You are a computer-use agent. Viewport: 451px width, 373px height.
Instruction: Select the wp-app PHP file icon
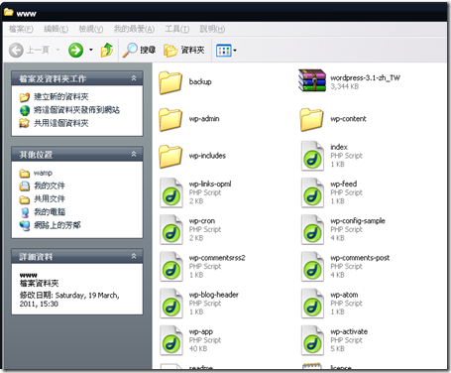(171, 340)
